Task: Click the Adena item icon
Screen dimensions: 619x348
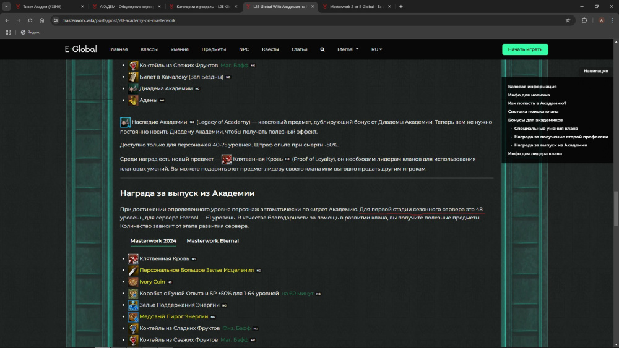Action: [x=134, y=100]
